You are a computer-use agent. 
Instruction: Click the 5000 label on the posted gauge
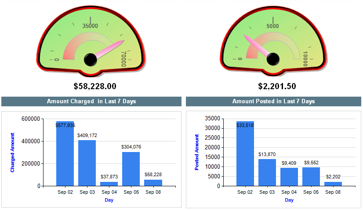click(273, 26)
